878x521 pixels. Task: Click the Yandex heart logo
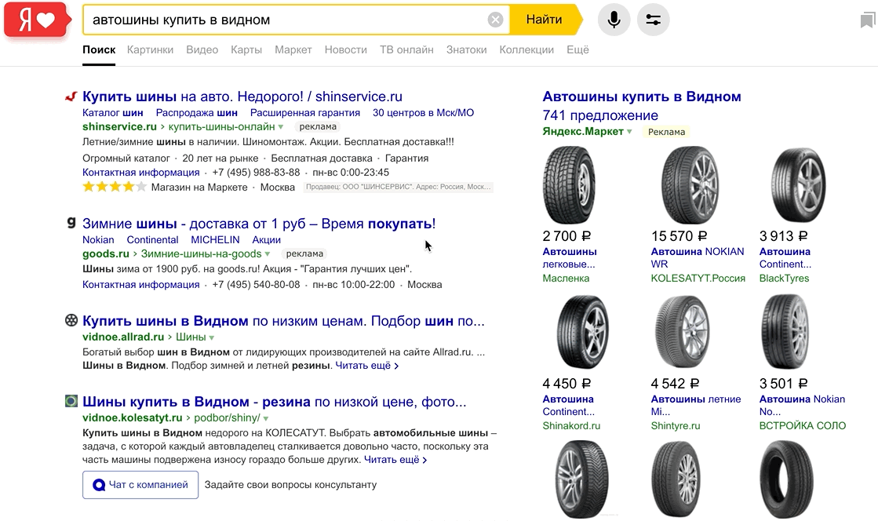[38, 20]
